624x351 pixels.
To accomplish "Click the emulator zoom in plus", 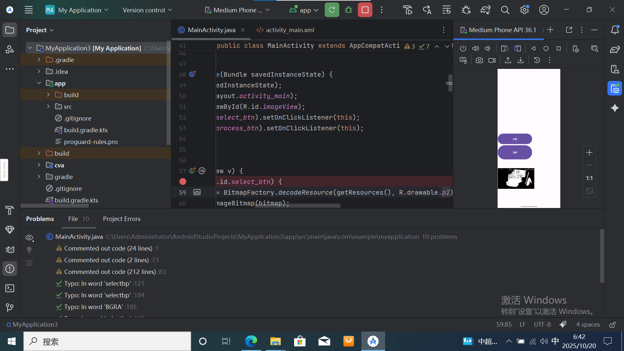I will (x=589, y=152).
